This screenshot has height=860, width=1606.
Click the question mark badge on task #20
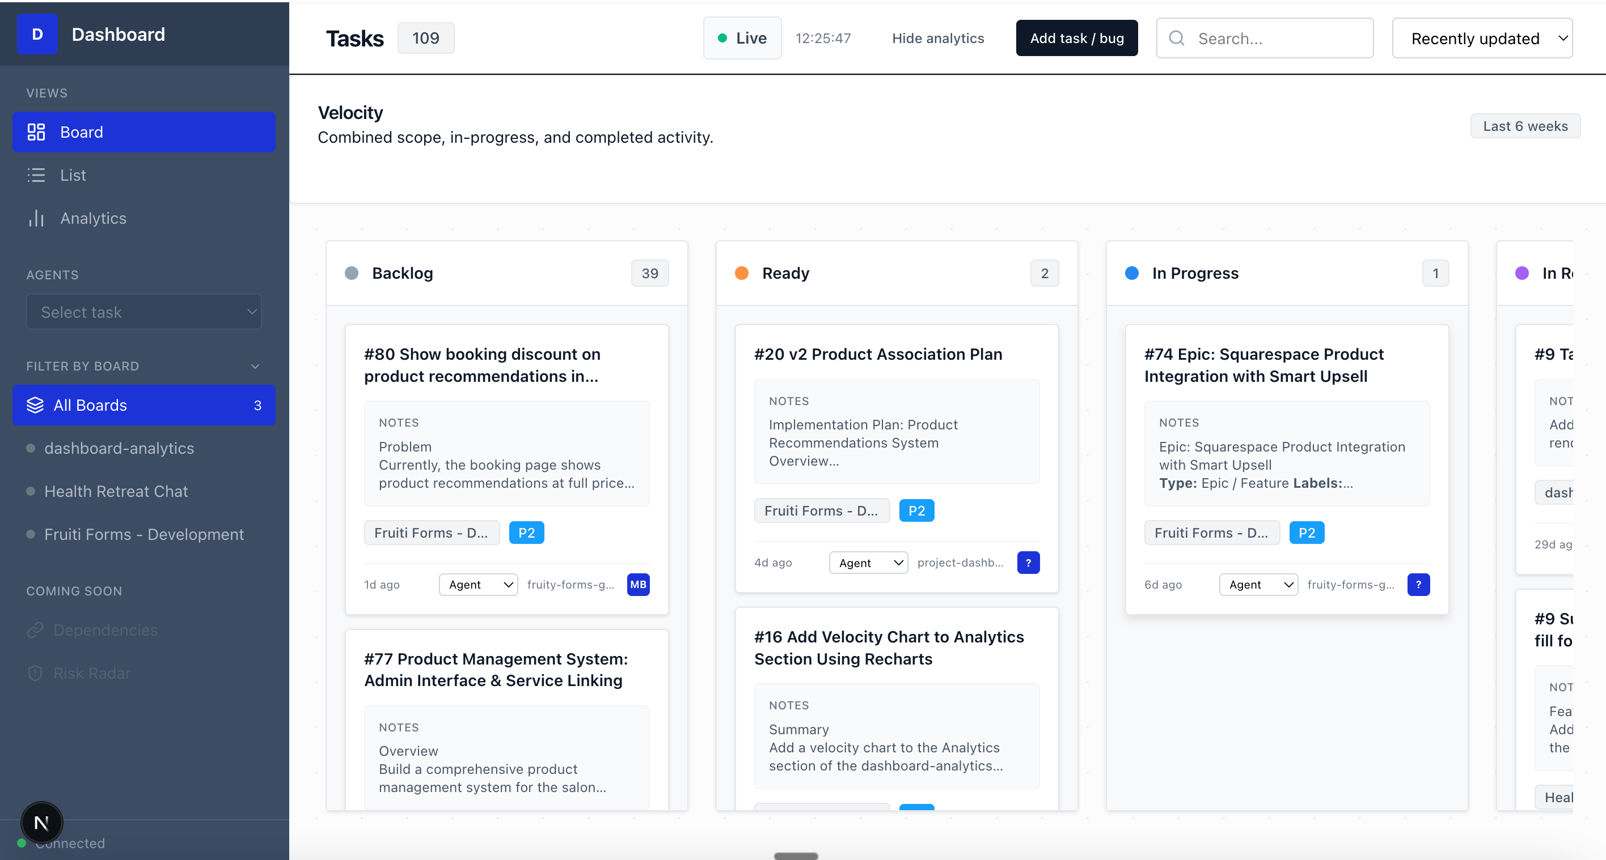click(1028, 563)
